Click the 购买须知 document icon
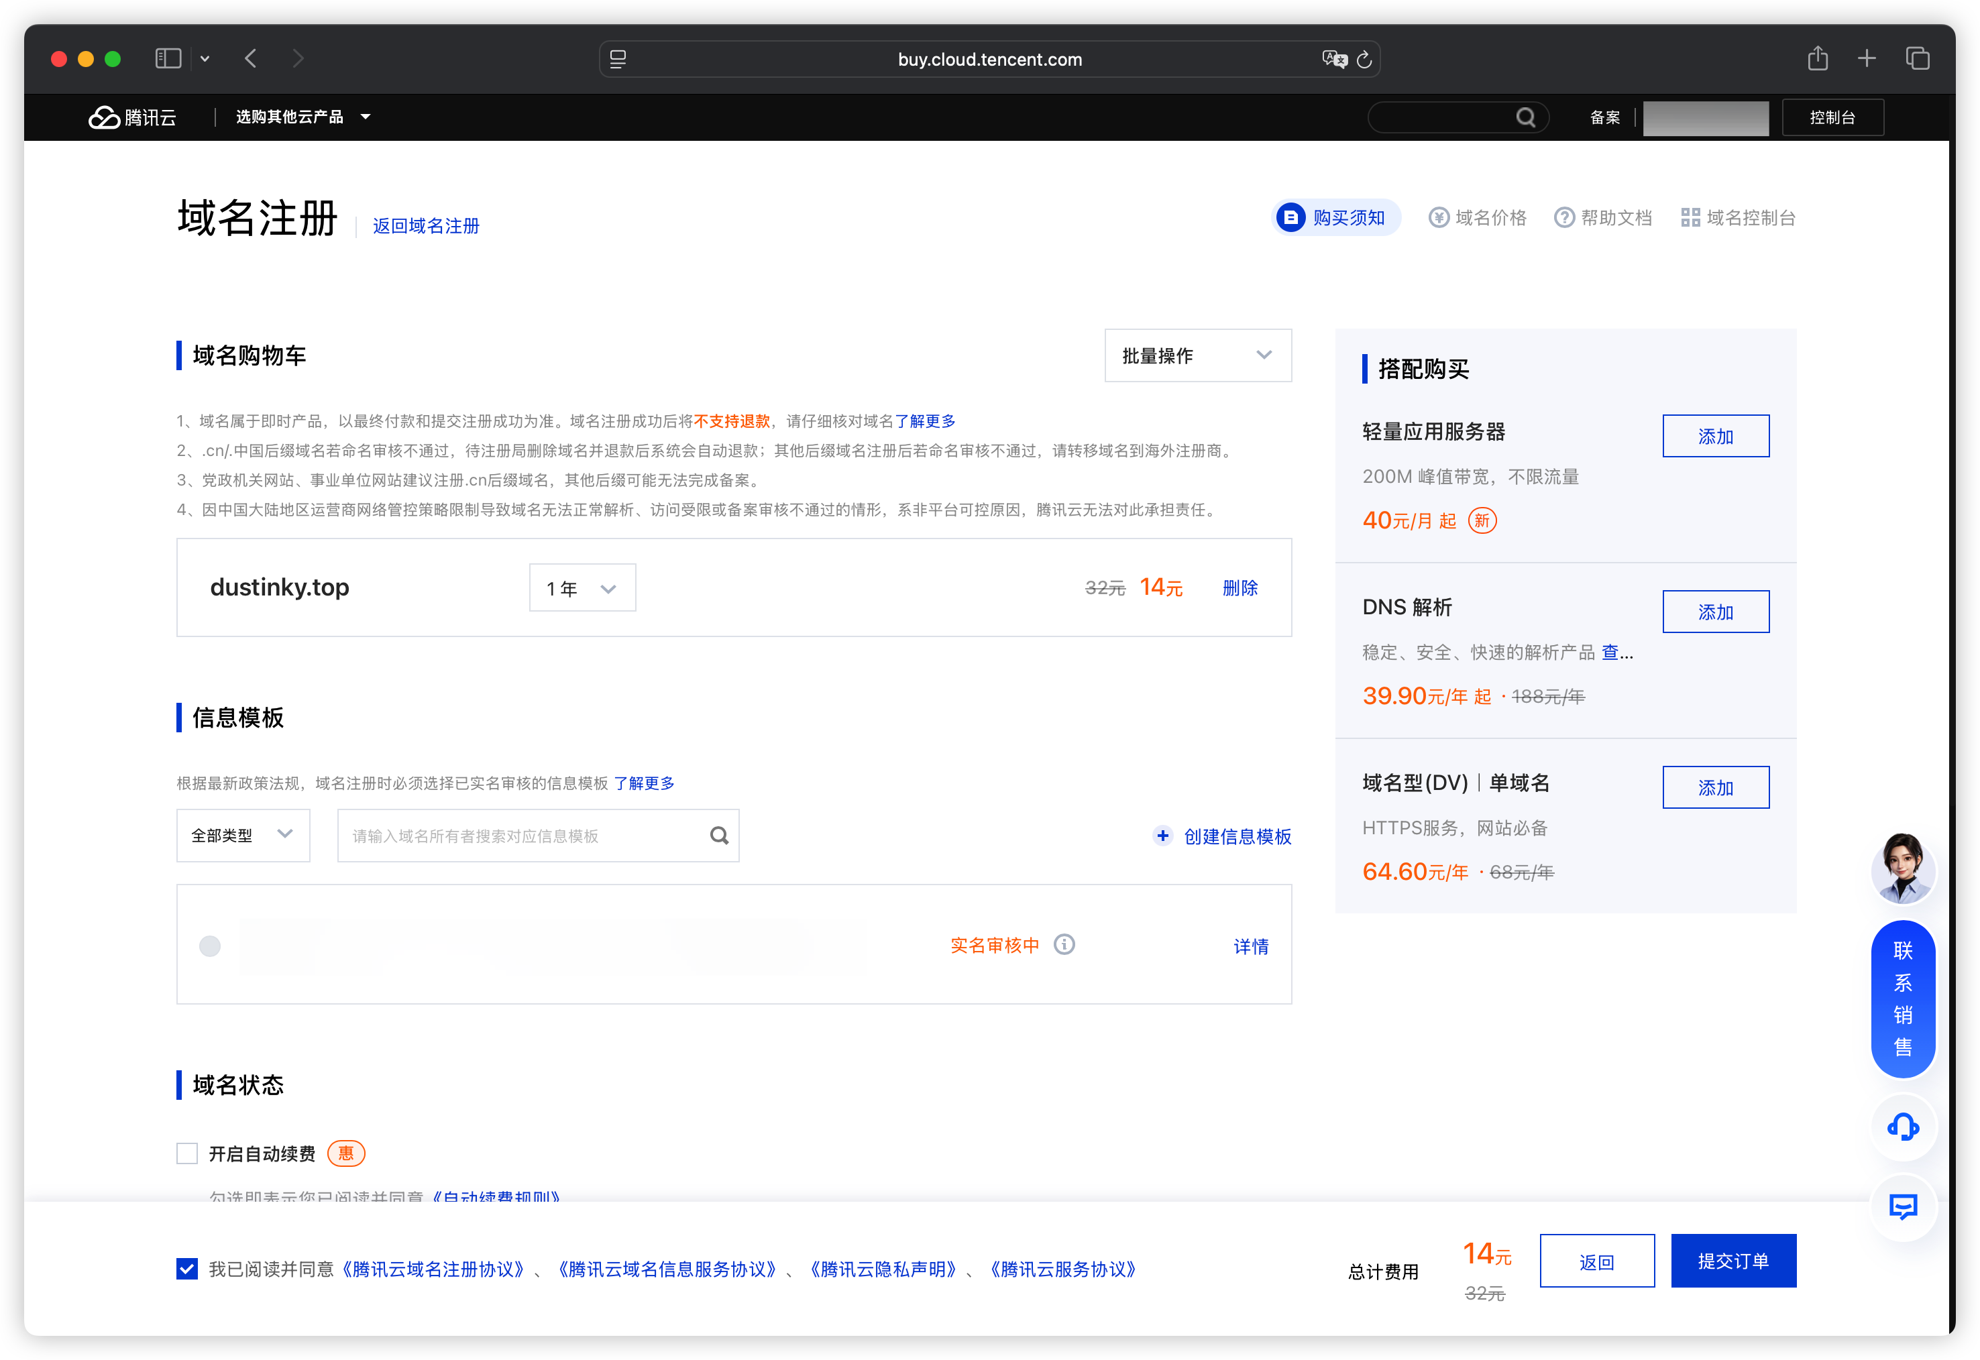 coord(1290,218)
